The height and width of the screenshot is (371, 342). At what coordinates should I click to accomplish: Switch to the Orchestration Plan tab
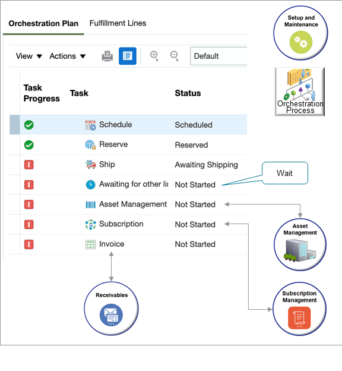[43, 23]
